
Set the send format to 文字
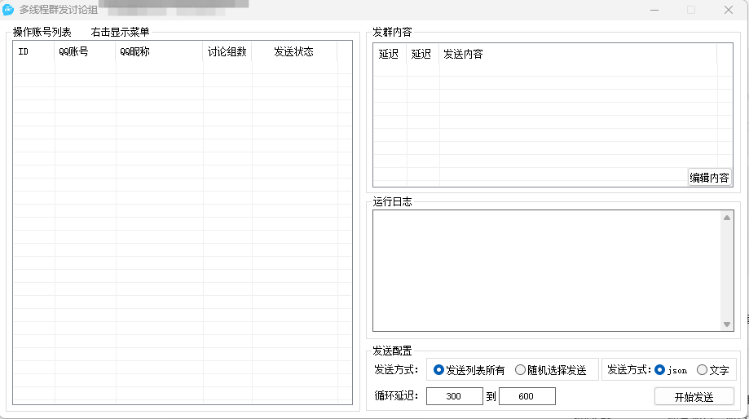coord(702,370)
